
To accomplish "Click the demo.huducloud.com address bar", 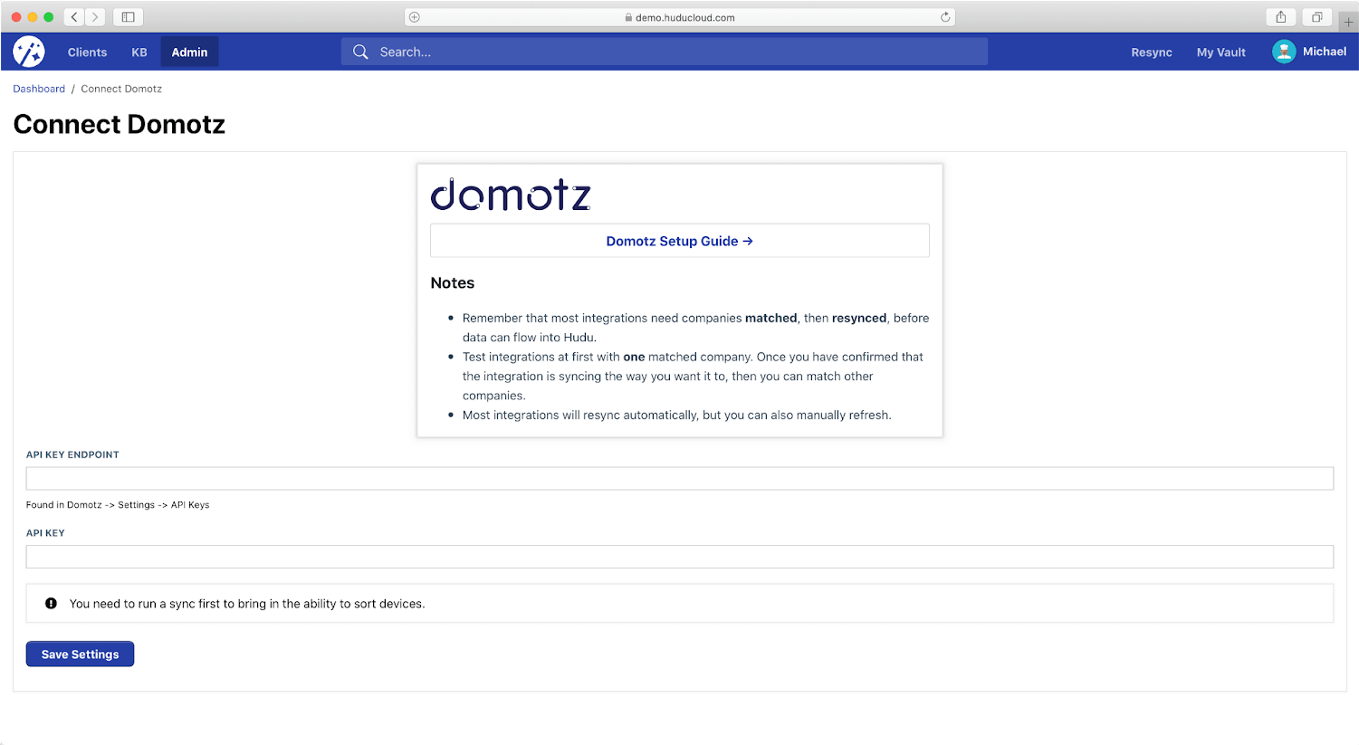I will [x=680, y=17].
